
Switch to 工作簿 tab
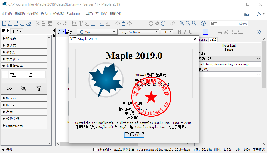[17, 31]
